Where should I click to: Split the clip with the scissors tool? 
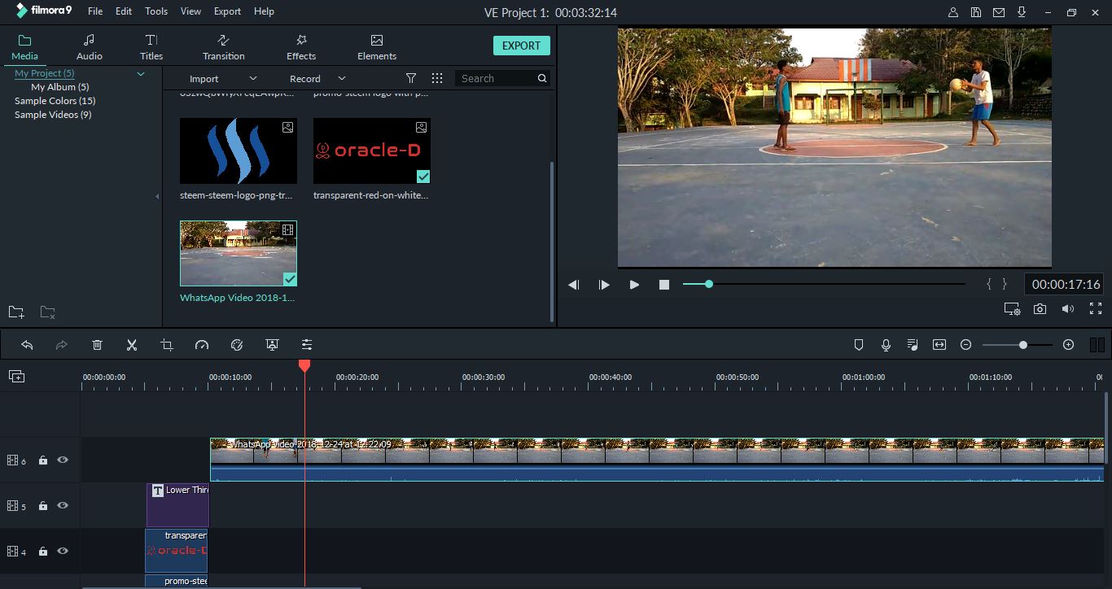pos(132,345)
